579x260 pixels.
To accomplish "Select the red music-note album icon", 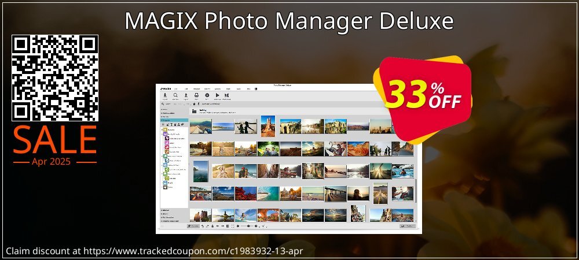I will tap(167, 147).
